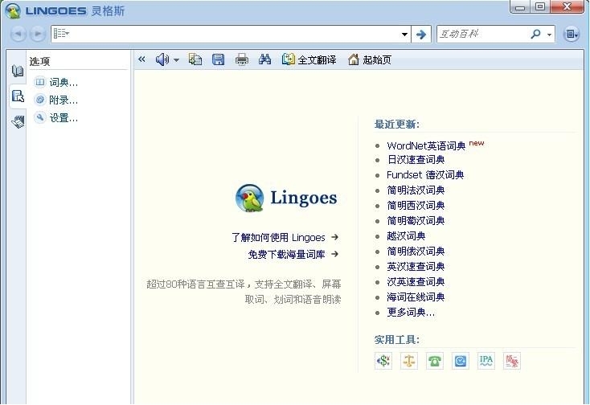Go to 起始页 home page

pos(370,59)
